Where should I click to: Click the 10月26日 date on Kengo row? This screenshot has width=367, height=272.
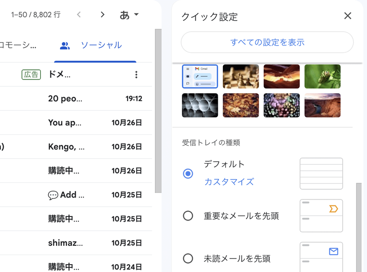pos(127,147)
